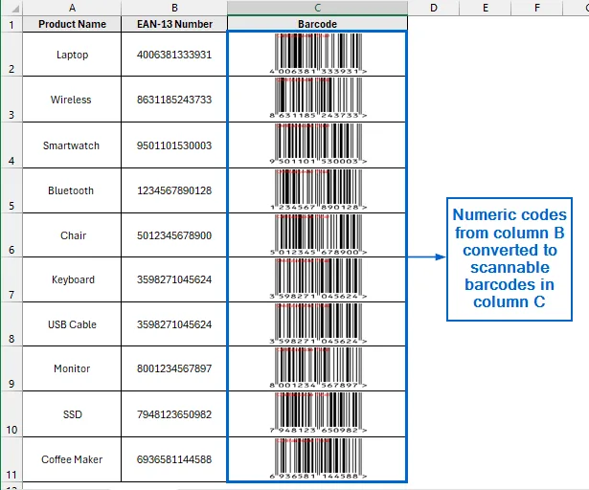
Task: Select the Coffee Maker barcode image
Action: [x=318, y=458]
